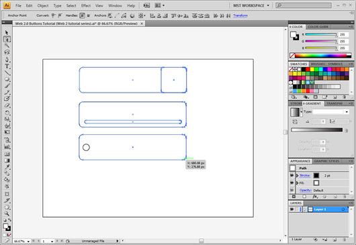Choose the Ellipse shape tool
Viewport: 356px width, 245px height.
click(x=7, y=79)
